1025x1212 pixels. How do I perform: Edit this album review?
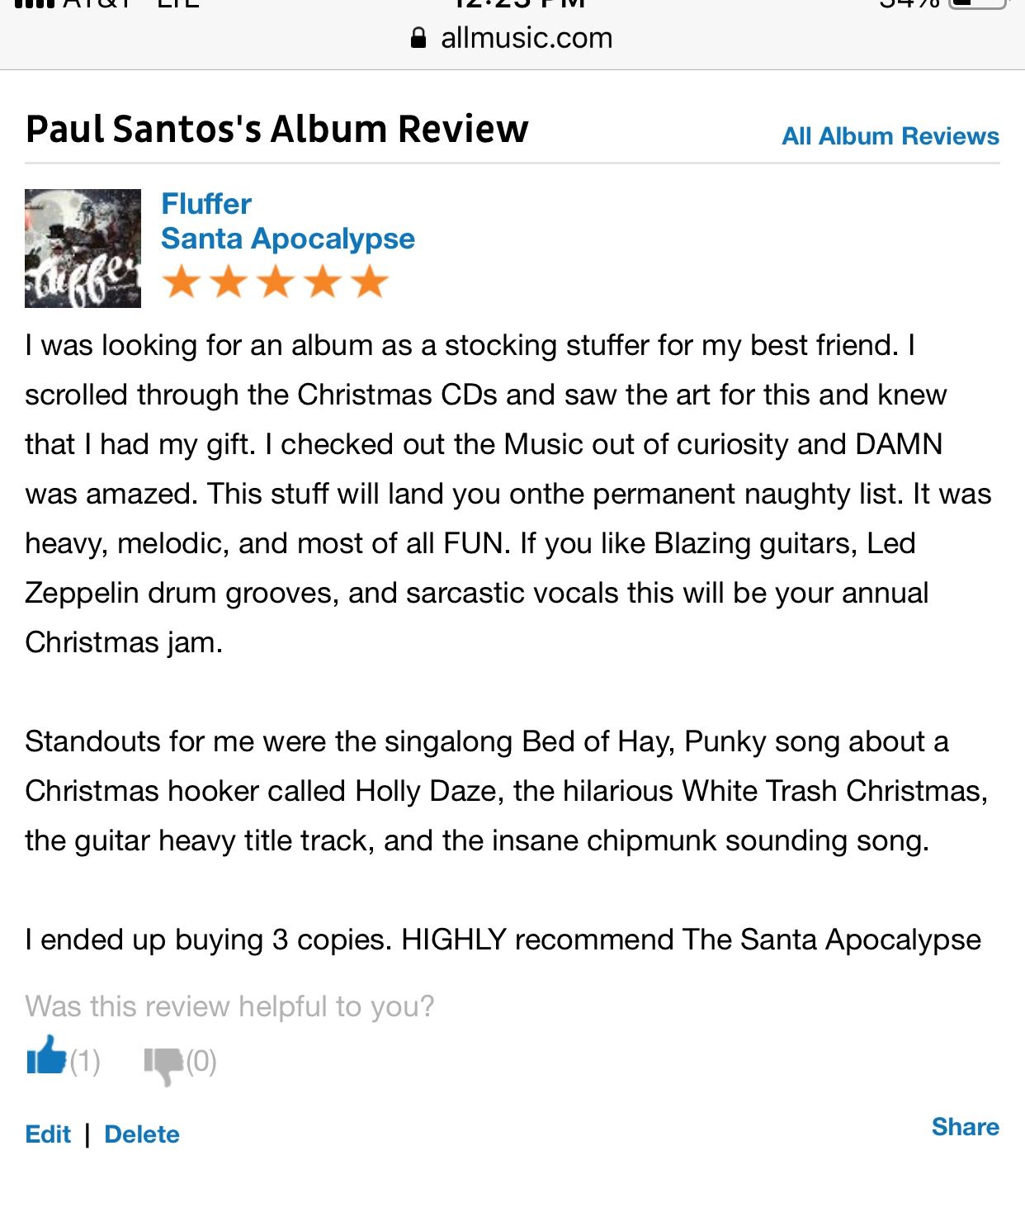[x=48, y=1134]
